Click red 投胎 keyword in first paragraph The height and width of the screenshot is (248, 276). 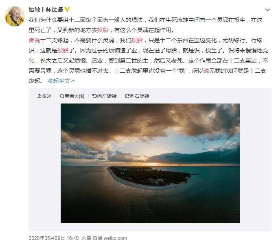(x=103, y=30)
